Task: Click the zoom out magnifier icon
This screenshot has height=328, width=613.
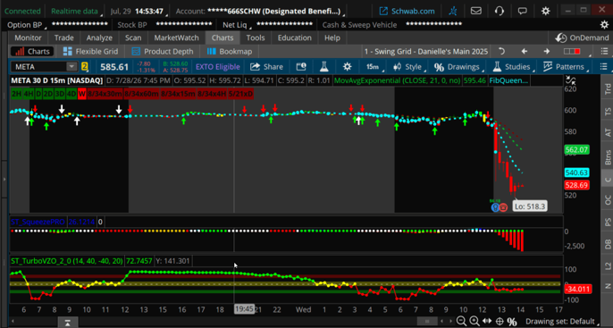Action: click(x=462, y=321)
